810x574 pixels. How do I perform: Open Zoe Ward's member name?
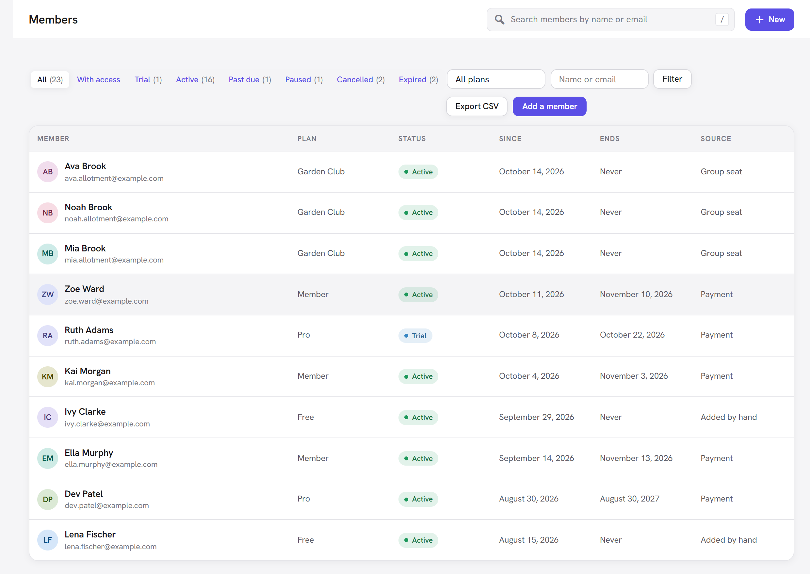click(84, 289)
